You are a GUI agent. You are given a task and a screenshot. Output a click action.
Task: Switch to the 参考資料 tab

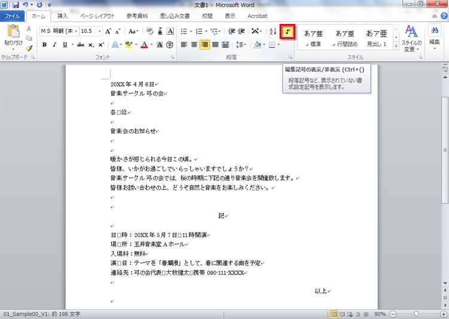(x=137, y=16)
